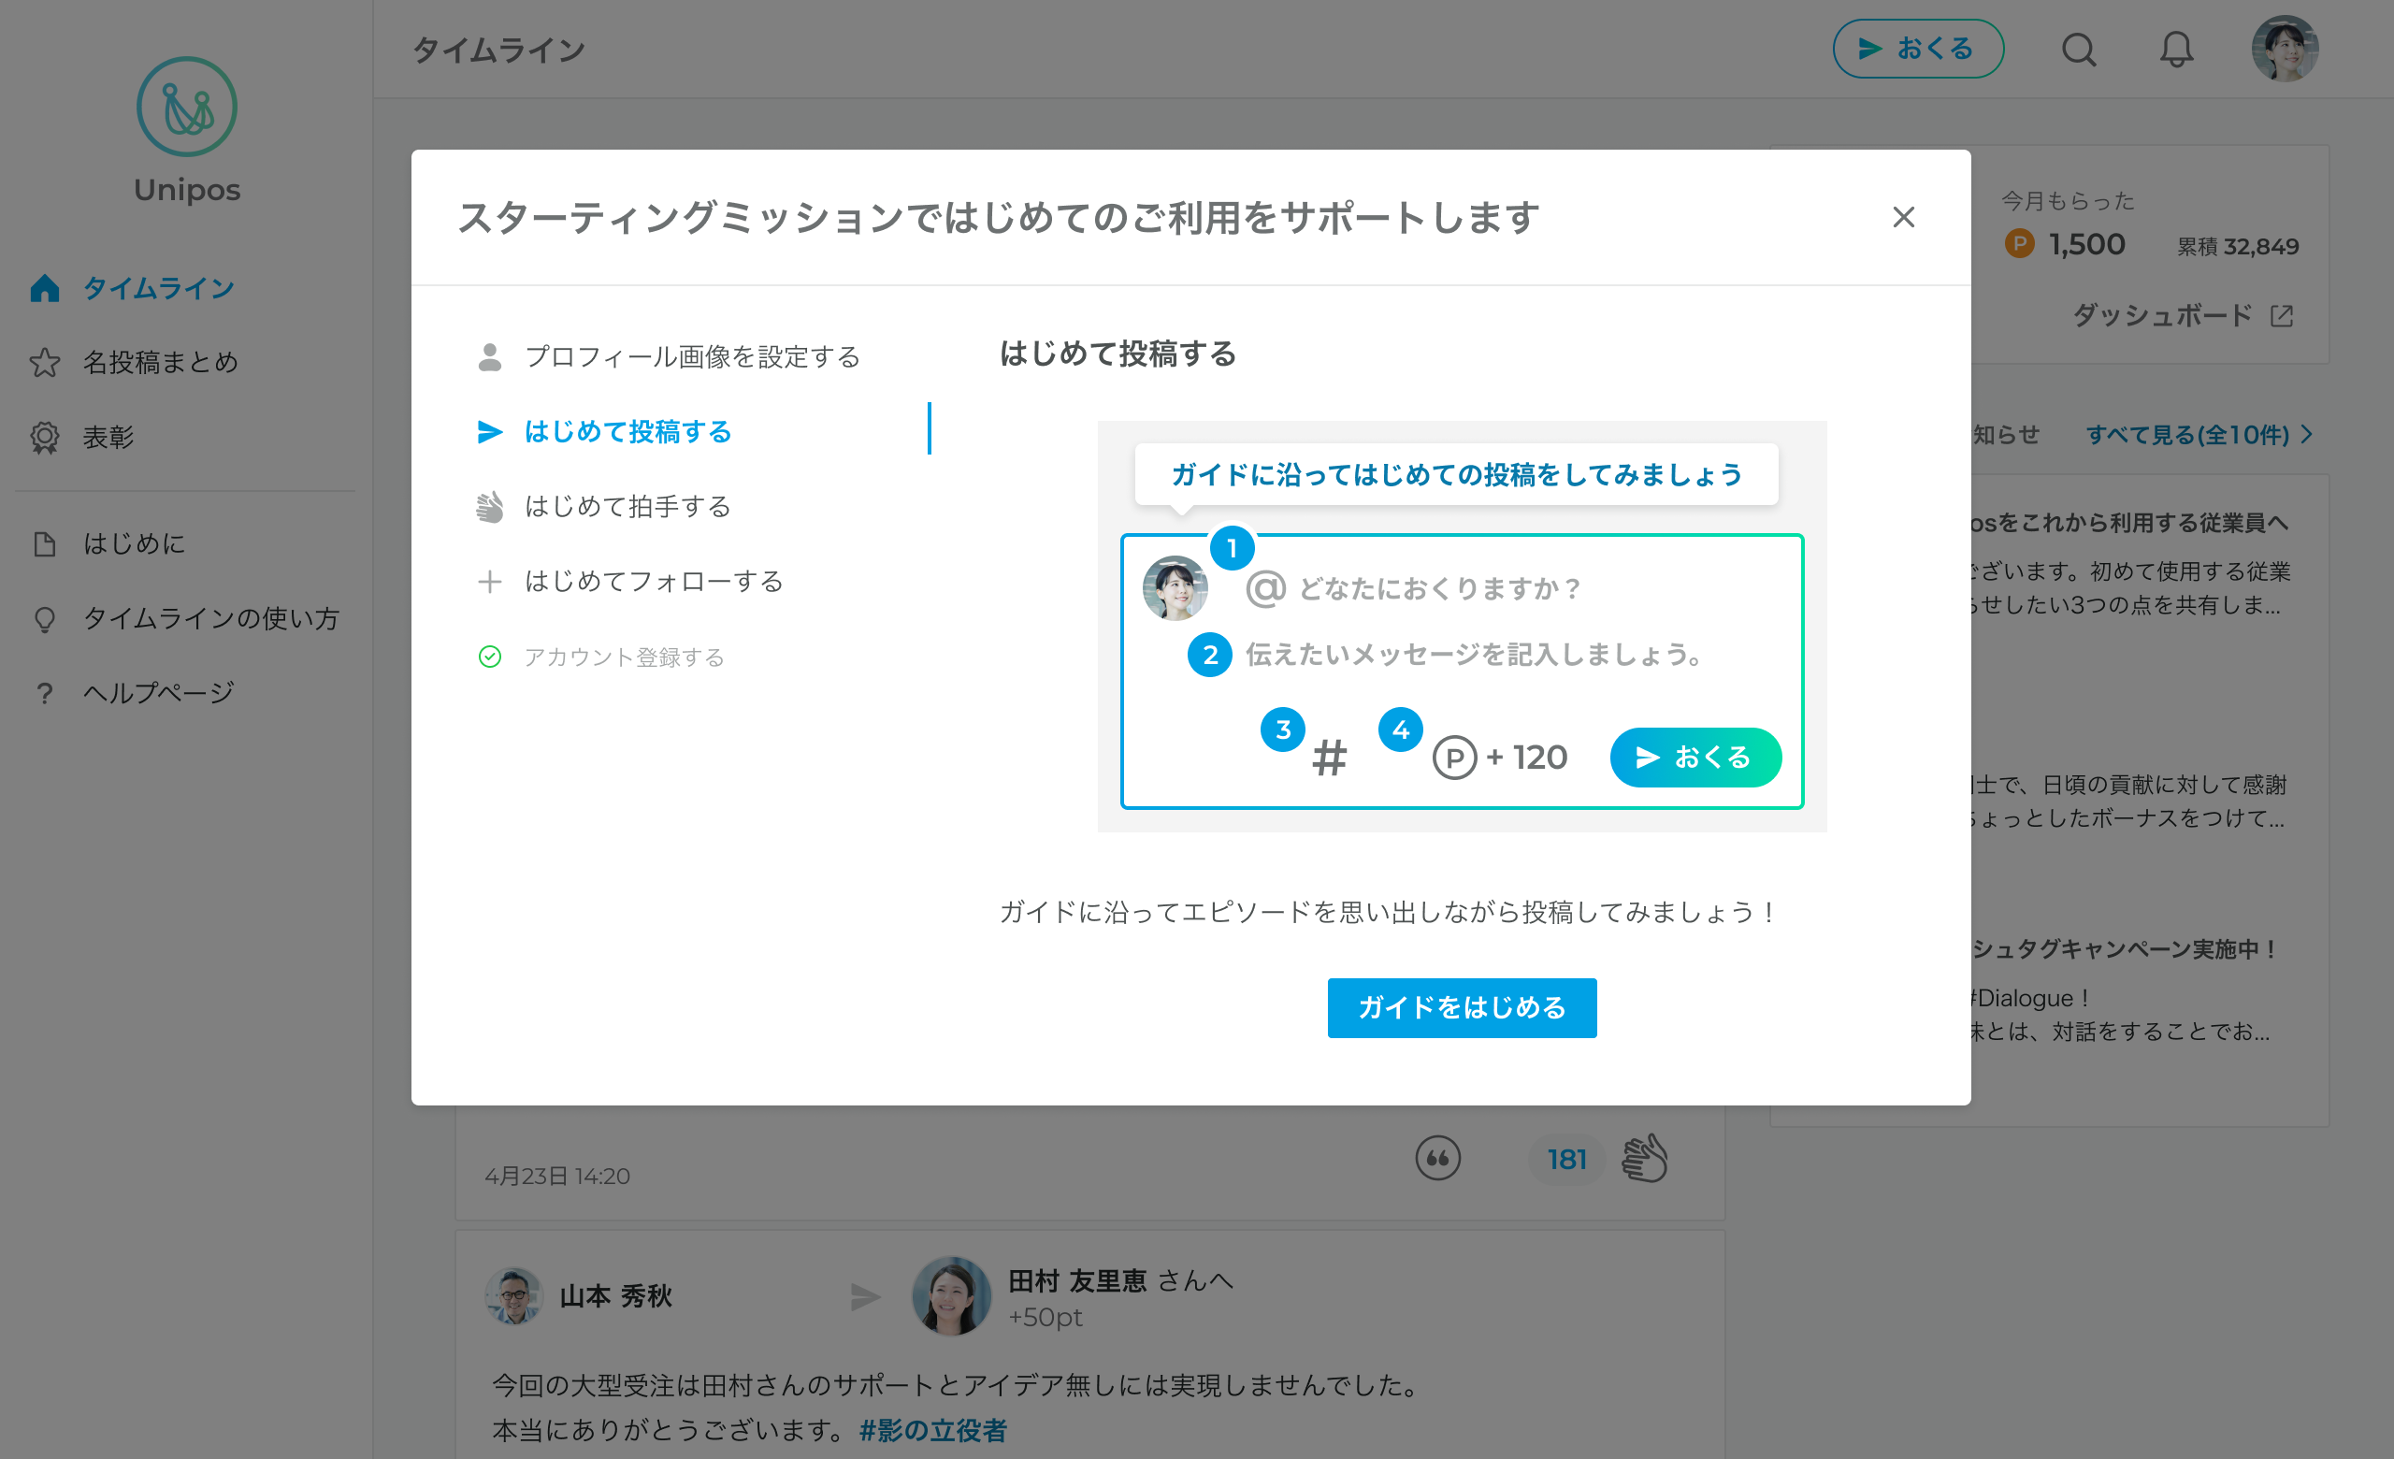Open notifications bell icon

(x=2176, y=49)
